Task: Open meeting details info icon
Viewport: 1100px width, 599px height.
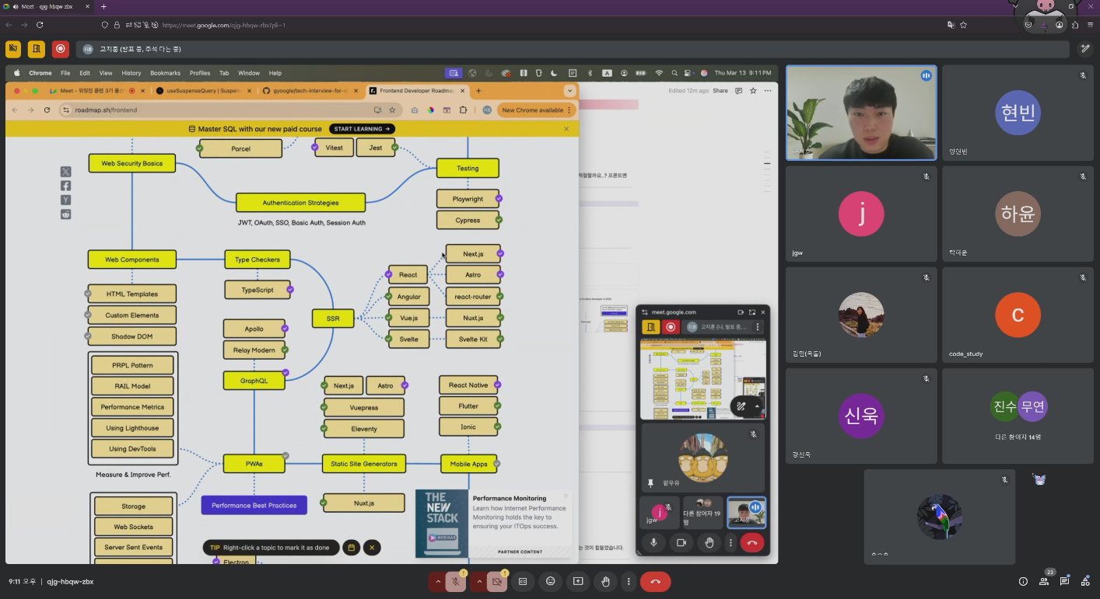Action: click(x=1023, y=581)
